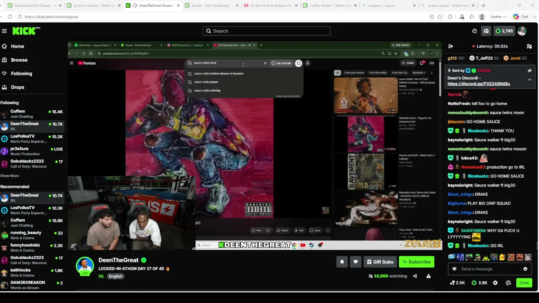Screen dimensions: 539x303
Task: Reload the page with refresh icon
Action: [10, 17]
